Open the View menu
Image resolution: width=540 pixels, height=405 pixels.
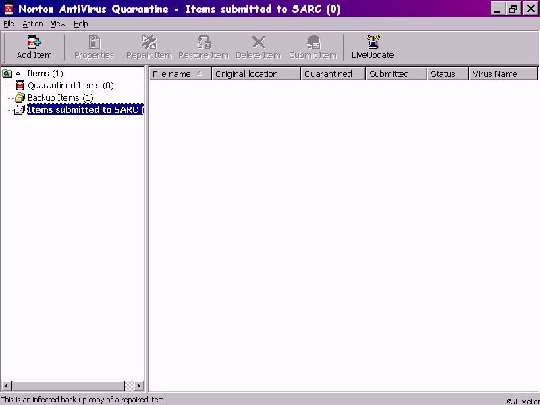58,24
